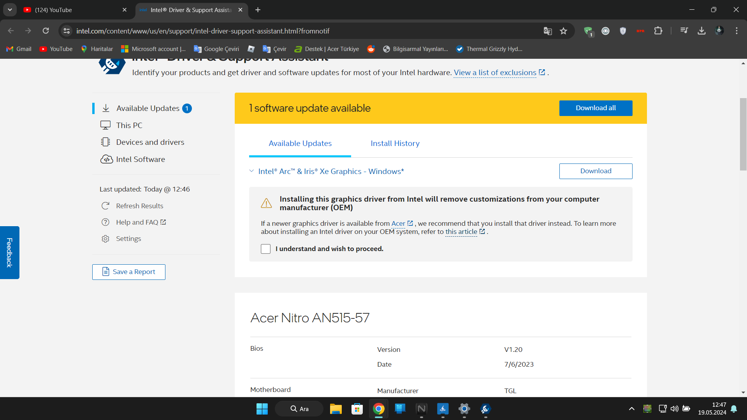Switch to the Install History tab

point(395,143)
